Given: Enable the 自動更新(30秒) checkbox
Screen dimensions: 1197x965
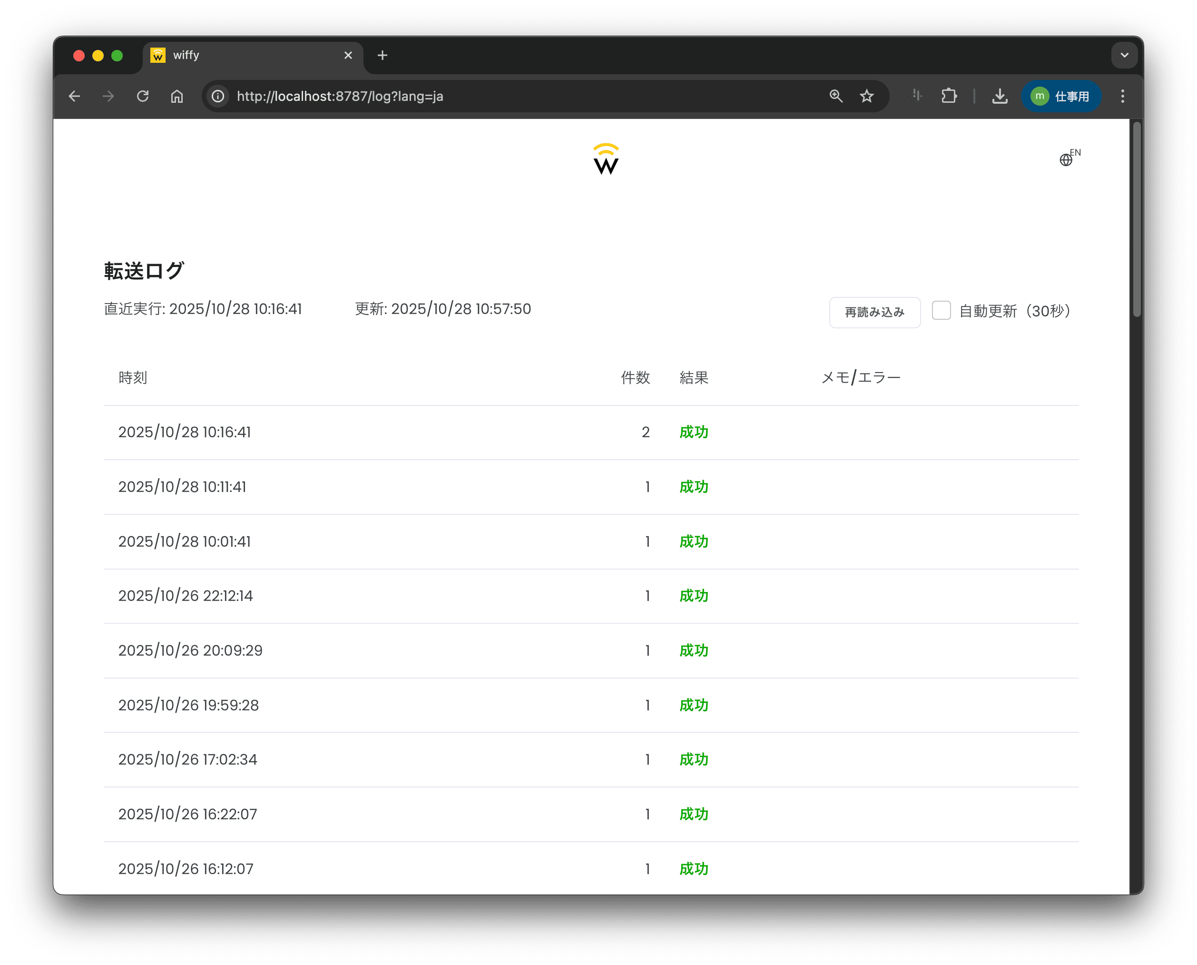Looking at the screenshot, I should [x=941, y=310].
